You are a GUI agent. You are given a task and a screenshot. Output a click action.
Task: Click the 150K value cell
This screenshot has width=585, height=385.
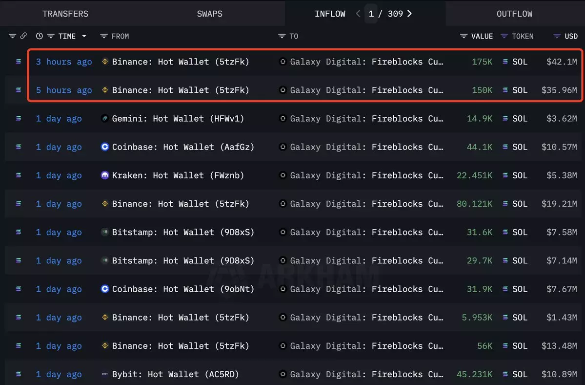[482, 90]
